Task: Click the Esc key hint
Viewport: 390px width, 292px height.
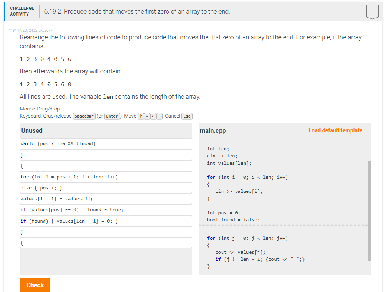Action: (x=187, y=116)
